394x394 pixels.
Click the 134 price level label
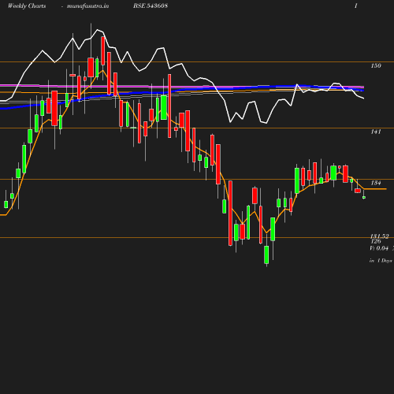(x=376, y=183)
